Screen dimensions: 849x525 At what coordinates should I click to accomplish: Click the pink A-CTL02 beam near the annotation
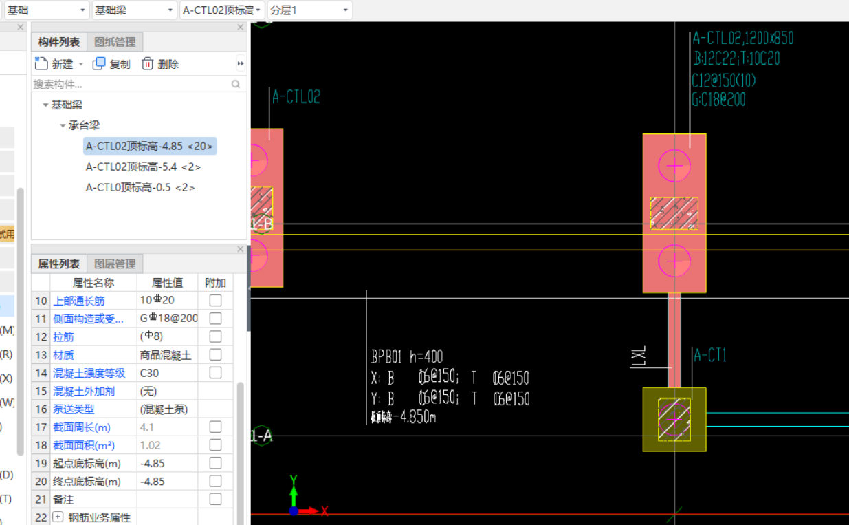coord(674,213)
